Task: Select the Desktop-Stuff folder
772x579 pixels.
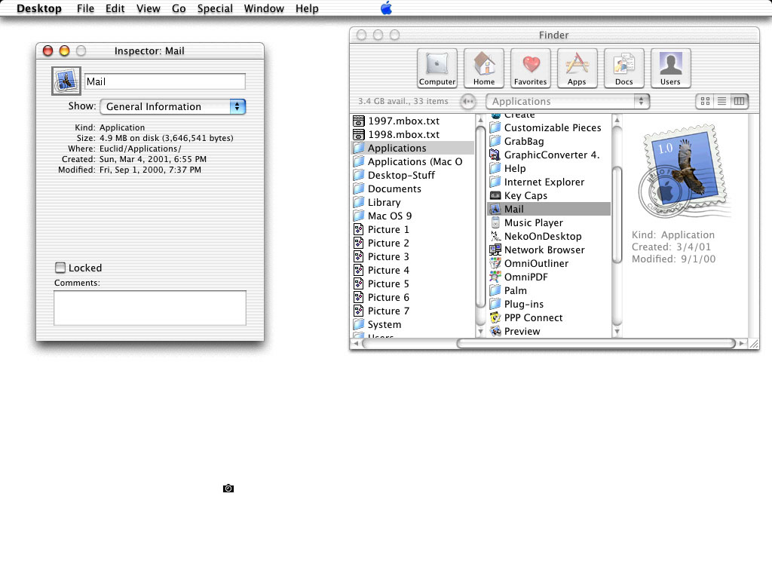Action: click(412, 175)
